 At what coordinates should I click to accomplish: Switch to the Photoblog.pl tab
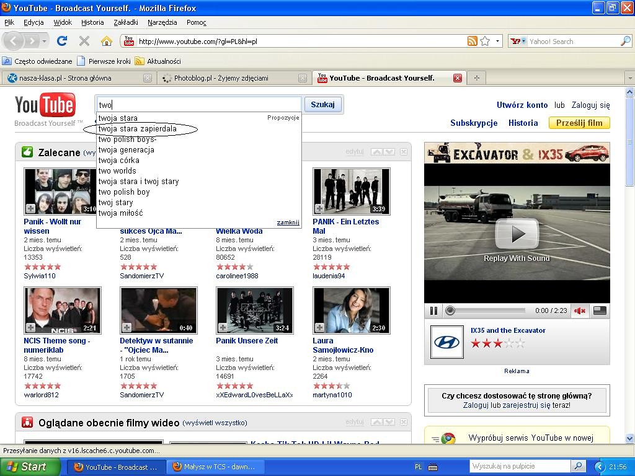pyautogui.click(x=234, y=78)
